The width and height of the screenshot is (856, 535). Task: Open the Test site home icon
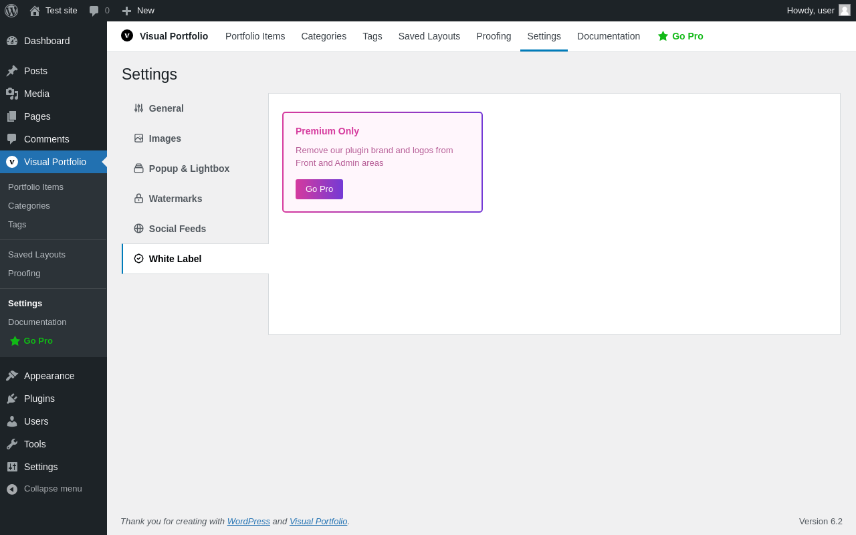pos(35,11)
